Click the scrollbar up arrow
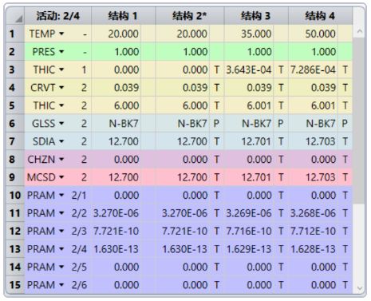 click(360, 31)
